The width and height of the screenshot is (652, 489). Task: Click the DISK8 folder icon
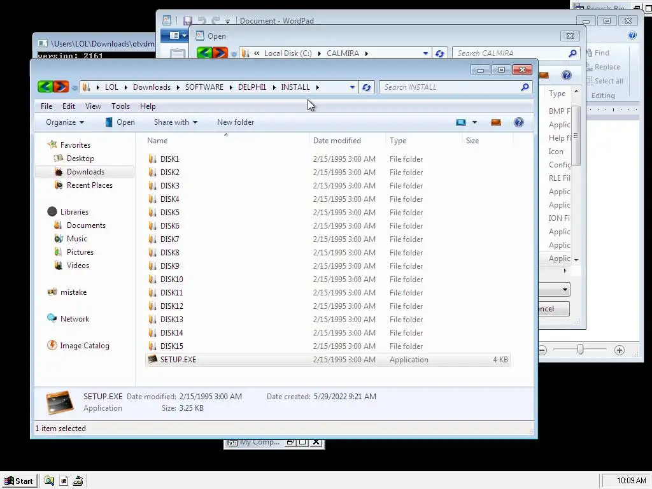153,252
